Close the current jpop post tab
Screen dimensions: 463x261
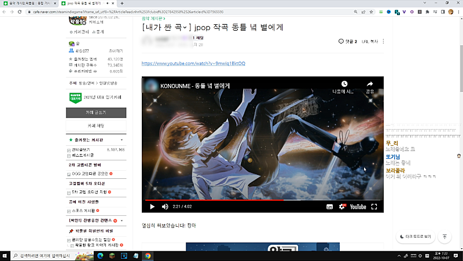(113, 3)
